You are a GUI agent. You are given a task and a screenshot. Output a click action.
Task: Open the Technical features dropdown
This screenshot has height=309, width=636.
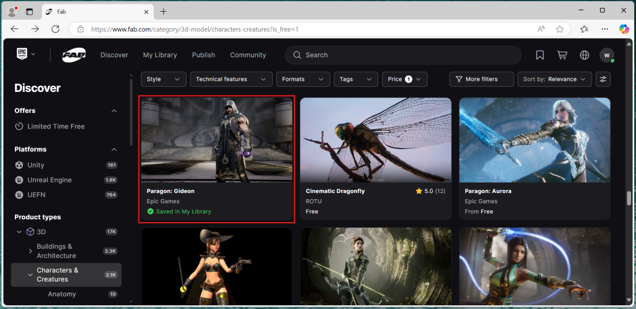tap(231, 79)
